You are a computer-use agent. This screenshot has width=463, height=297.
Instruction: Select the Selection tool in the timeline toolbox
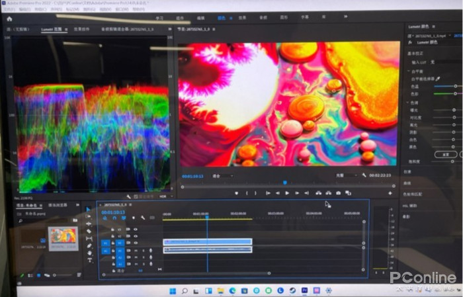[89, 210]
